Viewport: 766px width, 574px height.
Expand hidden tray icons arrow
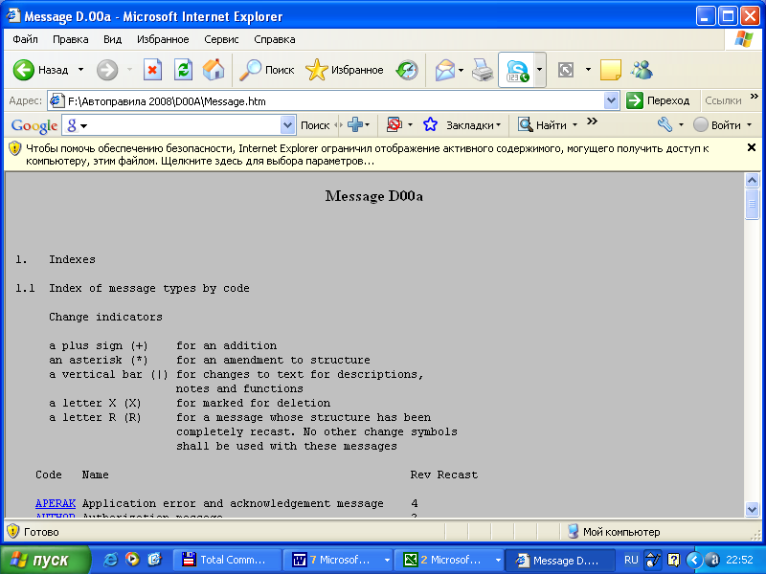pyautogui.click(x=694, y=560)
